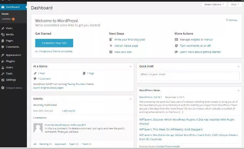The image size is (244, 149).
Task: Click Write your first blog post link
Action: 130,40
